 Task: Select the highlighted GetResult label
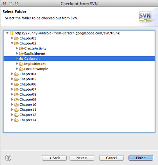point(32,59)
